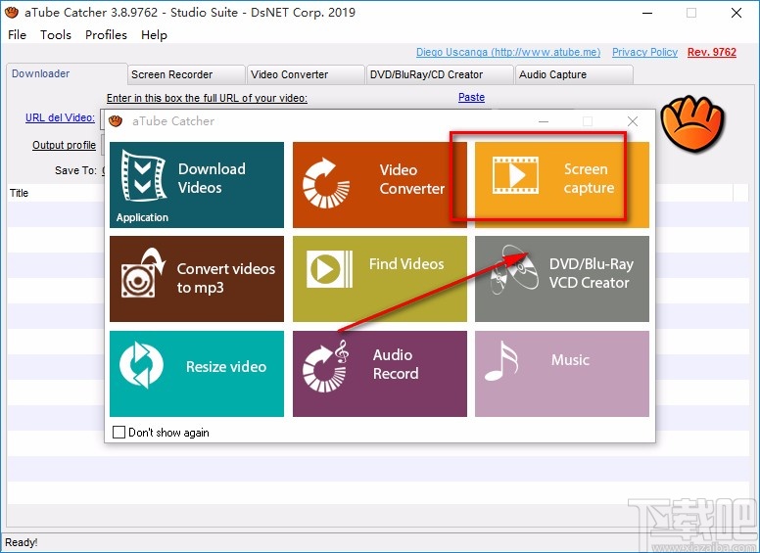Image resolution: width=760 pixels, height=553 pixels.
Task: Click the main window title bar app icon
Action: click(x=11, y=13)
